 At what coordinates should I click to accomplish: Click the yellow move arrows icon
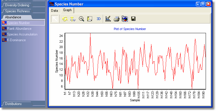point(73,19)
